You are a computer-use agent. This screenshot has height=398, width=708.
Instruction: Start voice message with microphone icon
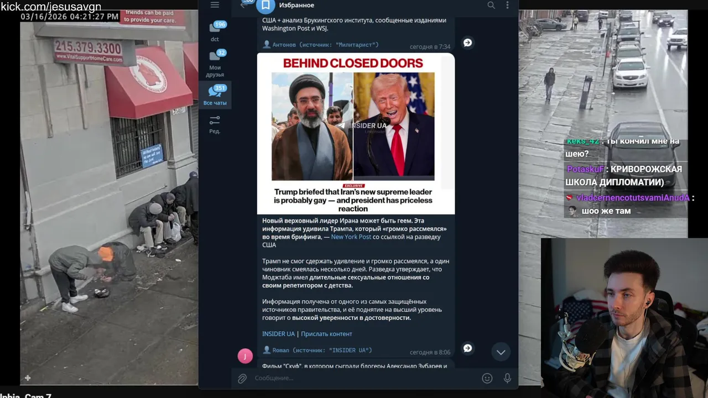(x=507, y=378)
